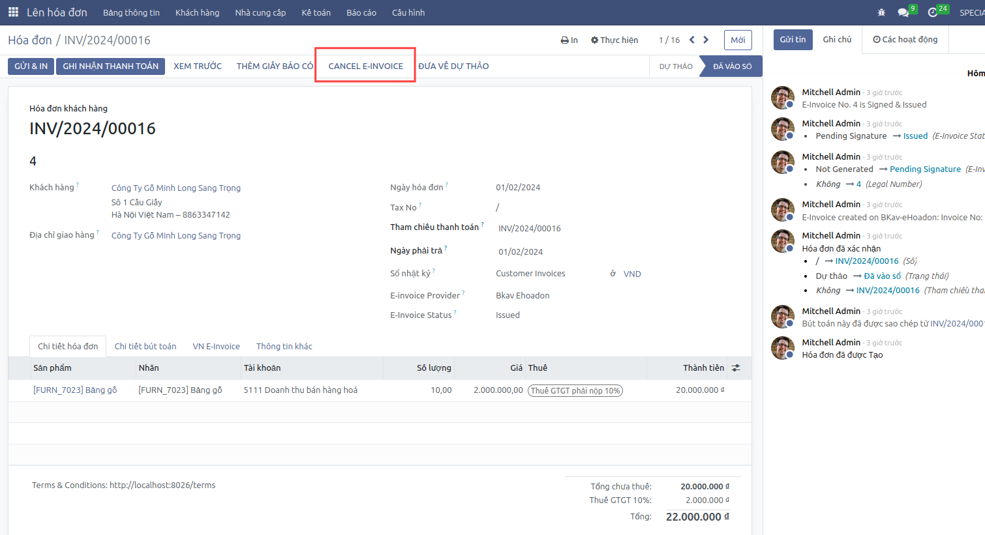Open the Thực hiện action dropdown
This screenshot has height=535, width=985.
coord(614,40)
